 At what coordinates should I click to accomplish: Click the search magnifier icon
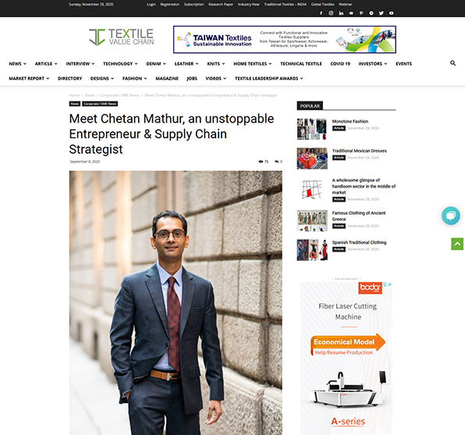tap(453, 63)
